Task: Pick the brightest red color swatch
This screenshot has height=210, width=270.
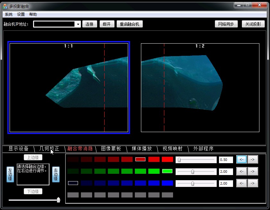Action: (167, 159)
